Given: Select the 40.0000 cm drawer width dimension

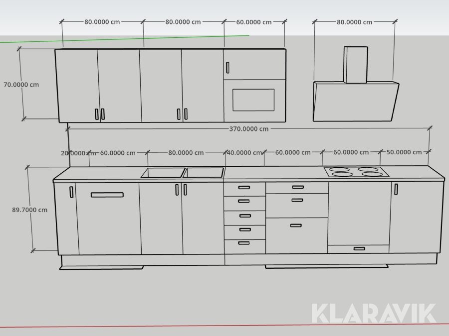Looking at the screenshot, I should point(244,153).
